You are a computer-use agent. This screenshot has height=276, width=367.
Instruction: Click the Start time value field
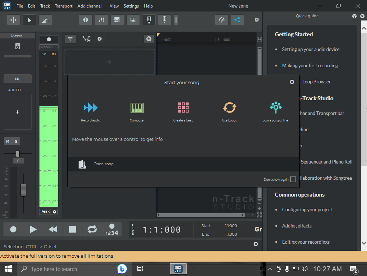231,226
